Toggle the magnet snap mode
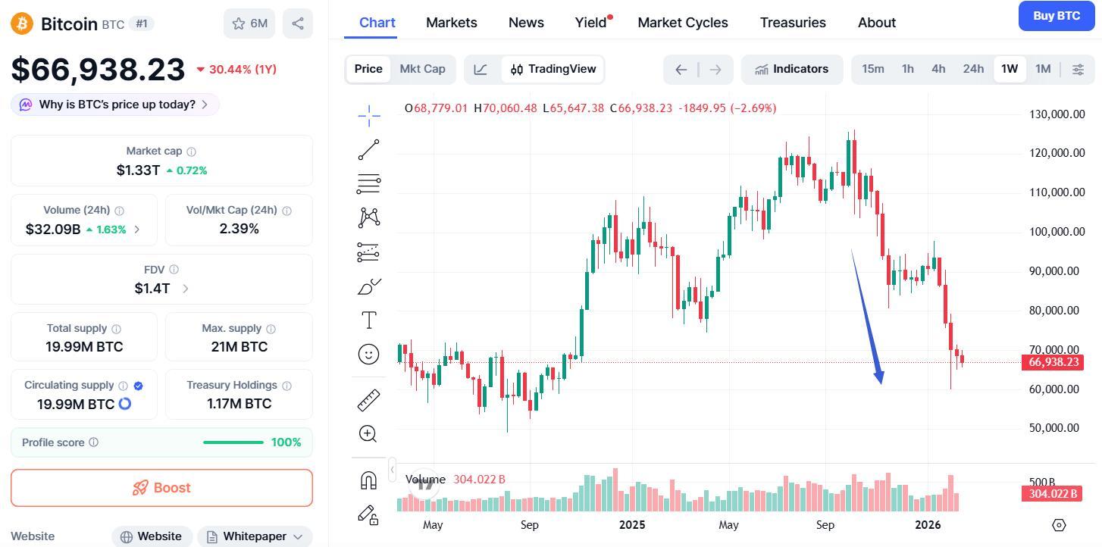Image resolution: width=1102 pixels, height=547 pixels. coord(368,480)
